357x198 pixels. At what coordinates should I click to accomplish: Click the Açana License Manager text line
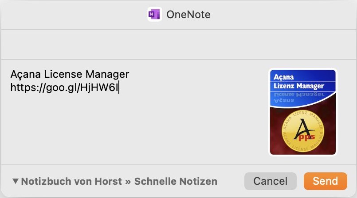coord(70,74)
